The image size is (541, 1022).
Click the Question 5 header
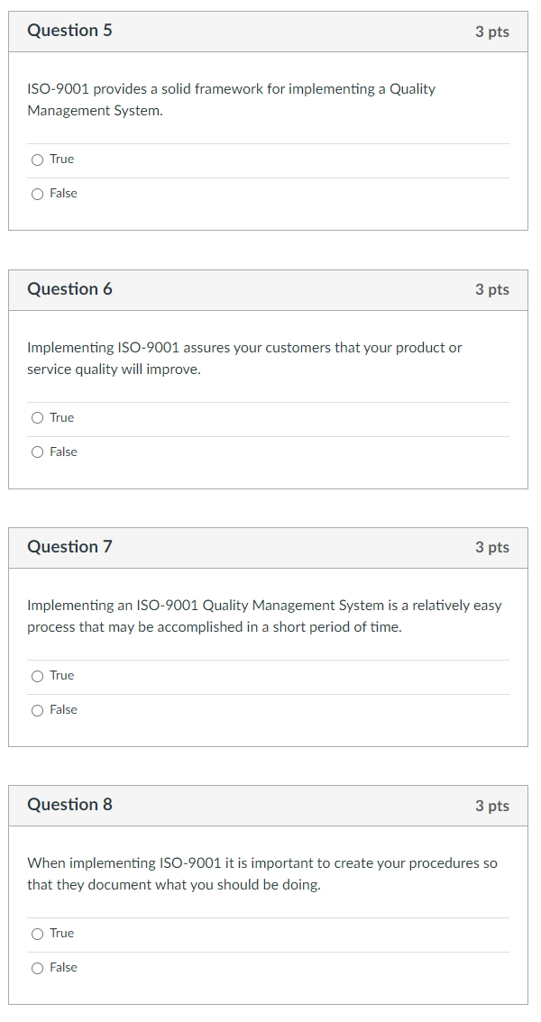pyautogui.click(x=70, y=30)
